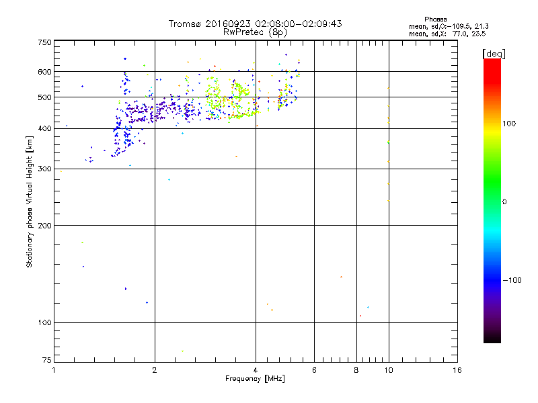
Task: Click the plot title 'Tromsø 20160923 02:08:00-02:09:43'
Action: click(255, 24)
